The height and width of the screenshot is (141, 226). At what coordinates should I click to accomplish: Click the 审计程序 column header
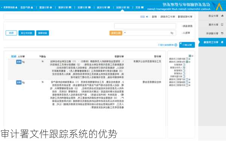click(119, 56)
